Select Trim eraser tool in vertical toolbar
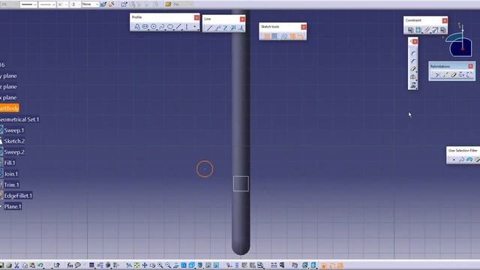480x270 pixels. (413, 69)
